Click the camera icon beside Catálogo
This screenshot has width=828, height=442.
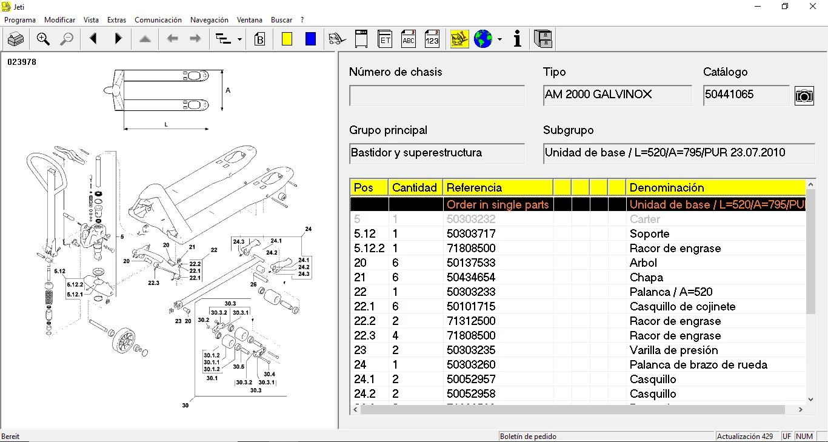point(804,96)
